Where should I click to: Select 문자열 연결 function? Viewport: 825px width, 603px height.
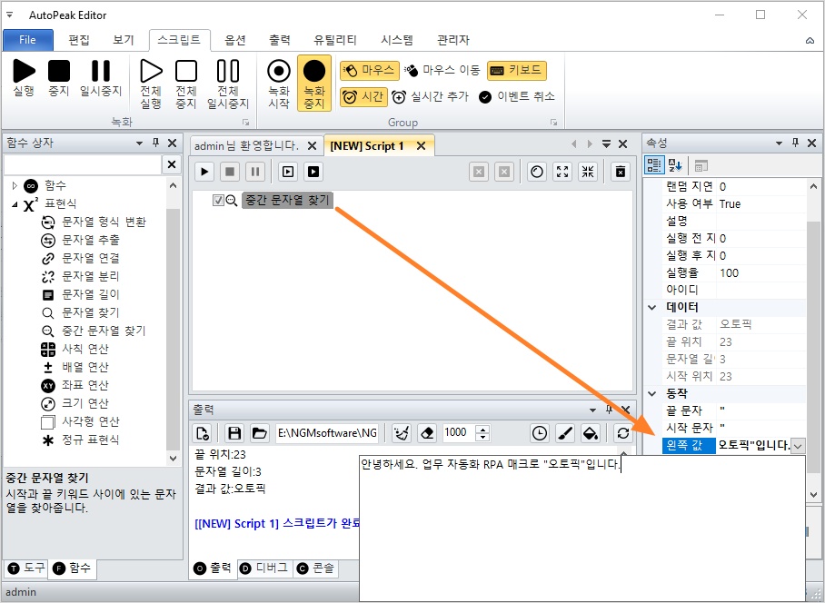(x=91, y=258)
